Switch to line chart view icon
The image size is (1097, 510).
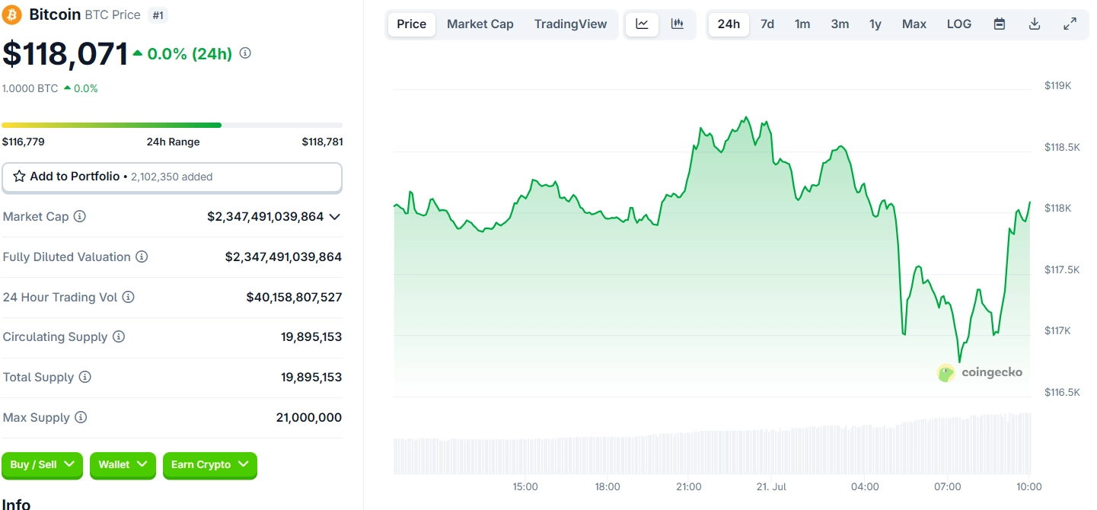(642, 24)
